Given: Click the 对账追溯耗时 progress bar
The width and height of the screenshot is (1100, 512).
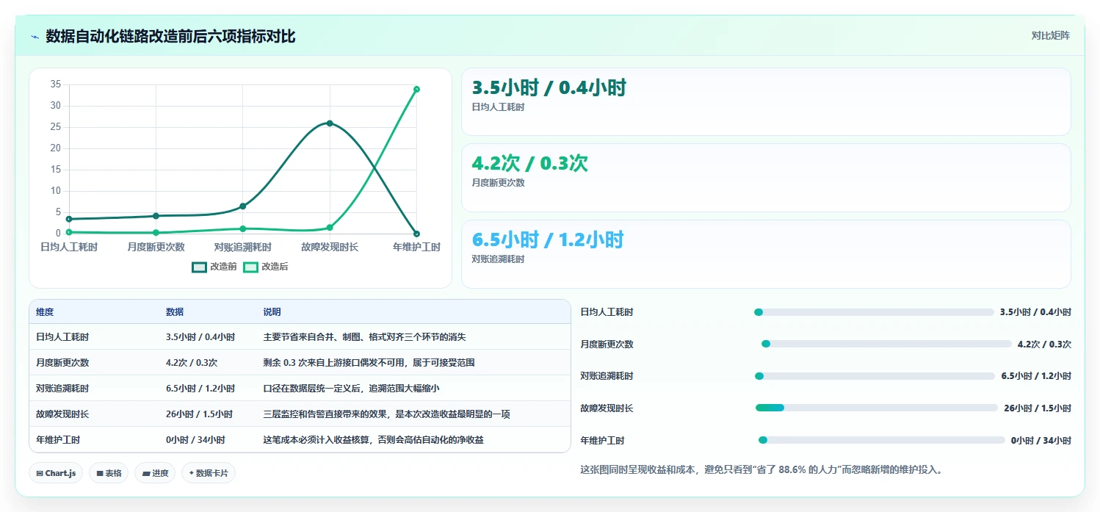Looking at the screenshot, I should [x=875, y=376].
